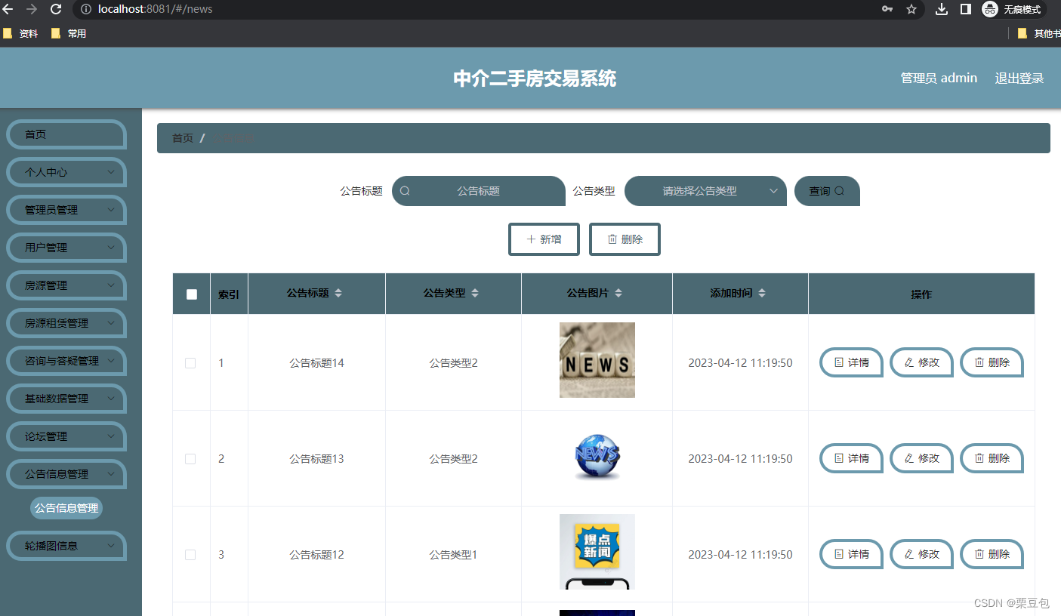Expand the 咨询与答疑管理 sidebar menu
Image resolution: width=1061 pixels, height=616 pixels.
coord(66,361)
